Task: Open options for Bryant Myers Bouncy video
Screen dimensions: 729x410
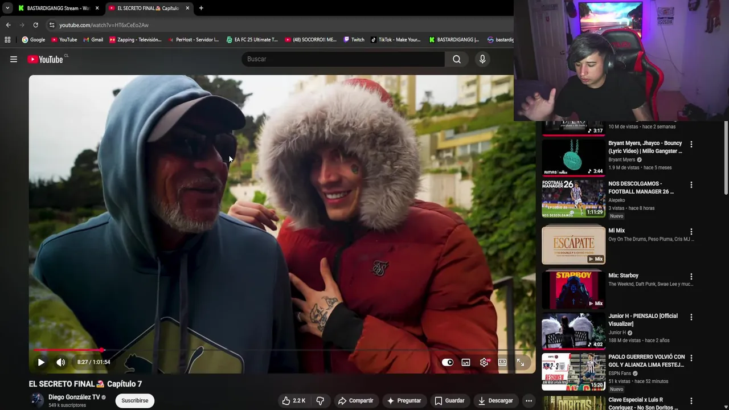Action: click(691, 145)
